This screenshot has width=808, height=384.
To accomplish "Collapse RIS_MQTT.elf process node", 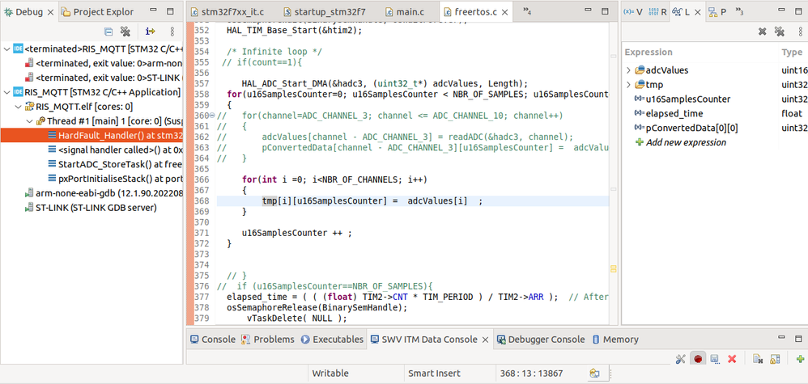I will click(x=18, y=107).
